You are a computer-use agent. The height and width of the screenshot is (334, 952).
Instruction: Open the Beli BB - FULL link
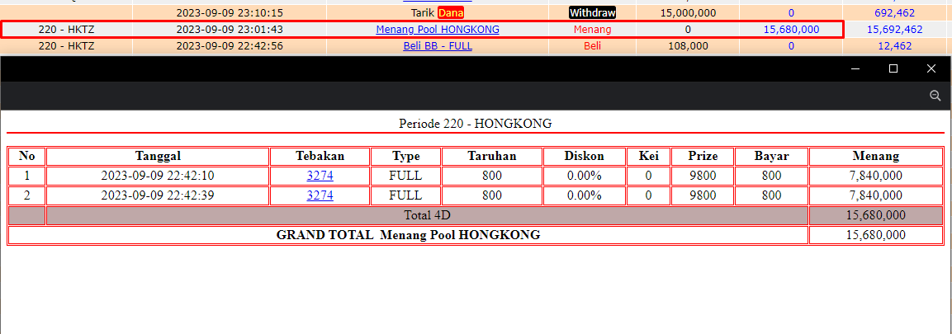coord(438,45)
